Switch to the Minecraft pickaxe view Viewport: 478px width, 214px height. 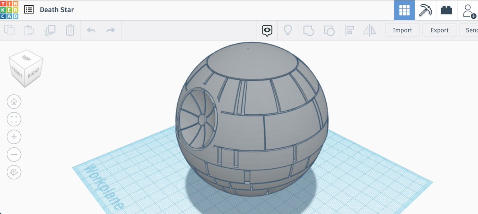(425, 10)
